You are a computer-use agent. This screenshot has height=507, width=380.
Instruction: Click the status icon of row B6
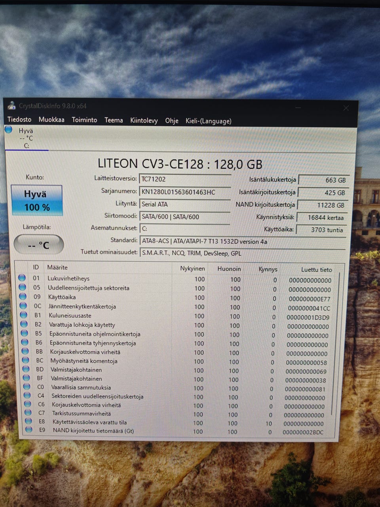(x=25, y=342)
